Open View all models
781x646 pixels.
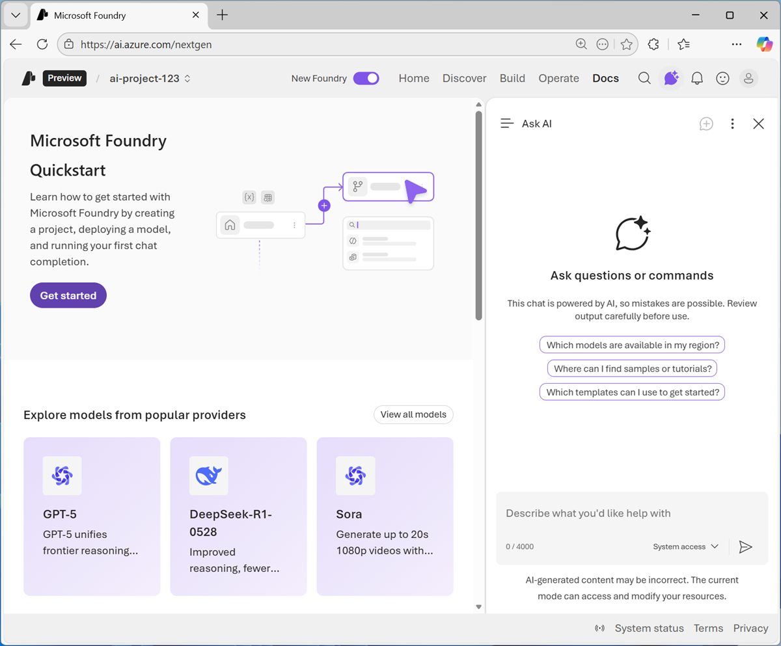point(413,414)
